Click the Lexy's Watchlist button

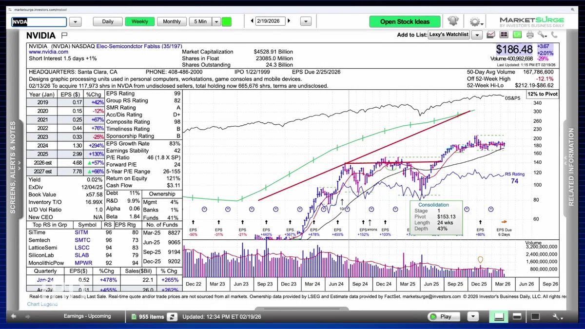pyautogui.click(x=448, y=35)
